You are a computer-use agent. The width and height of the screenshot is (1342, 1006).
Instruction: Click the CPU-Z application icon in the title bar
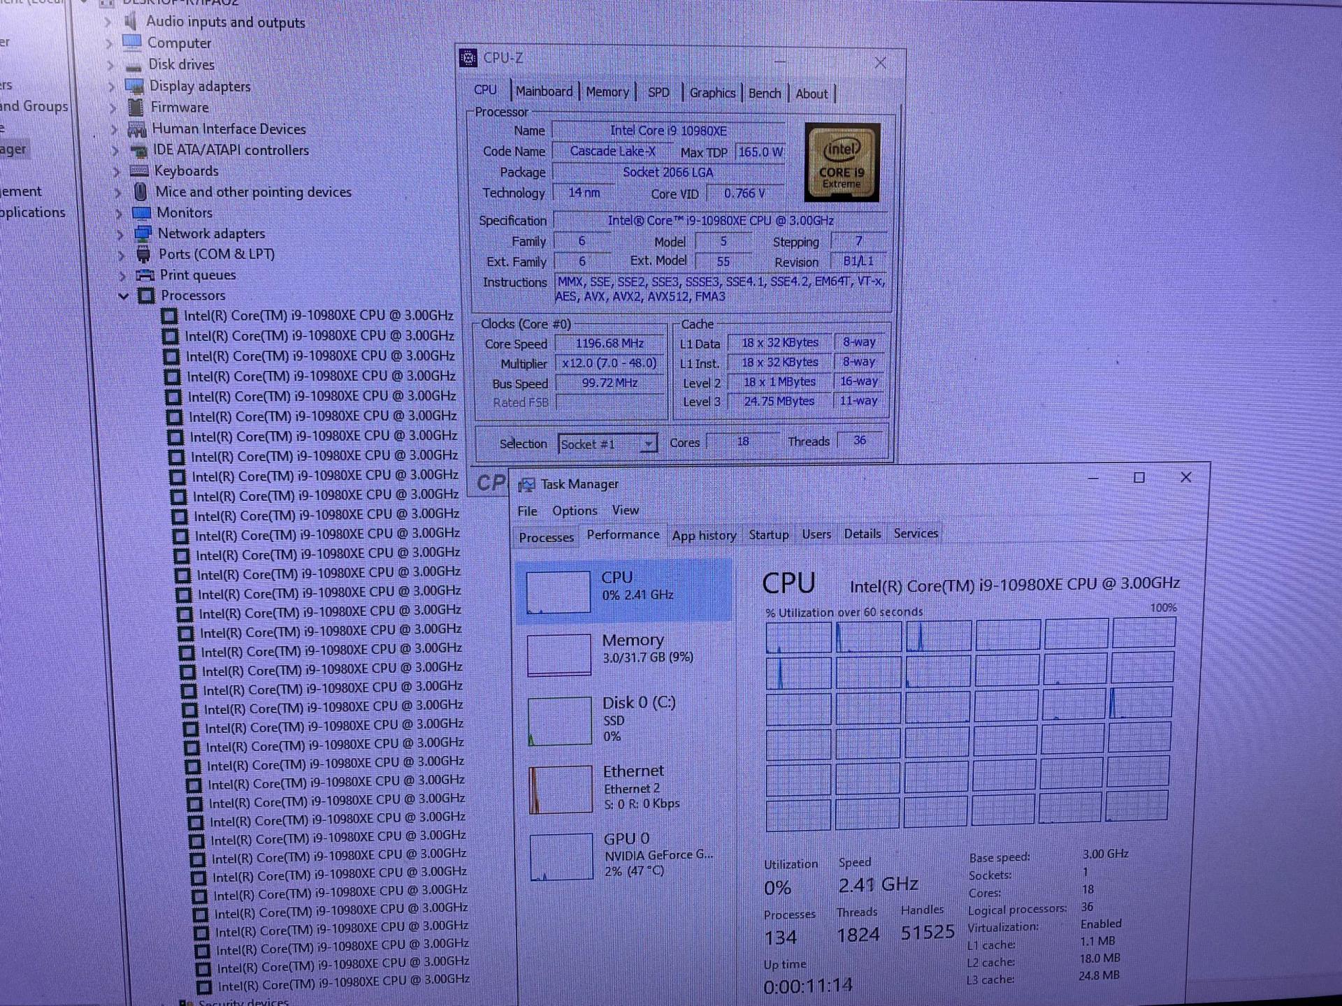[x=467, y=59]
